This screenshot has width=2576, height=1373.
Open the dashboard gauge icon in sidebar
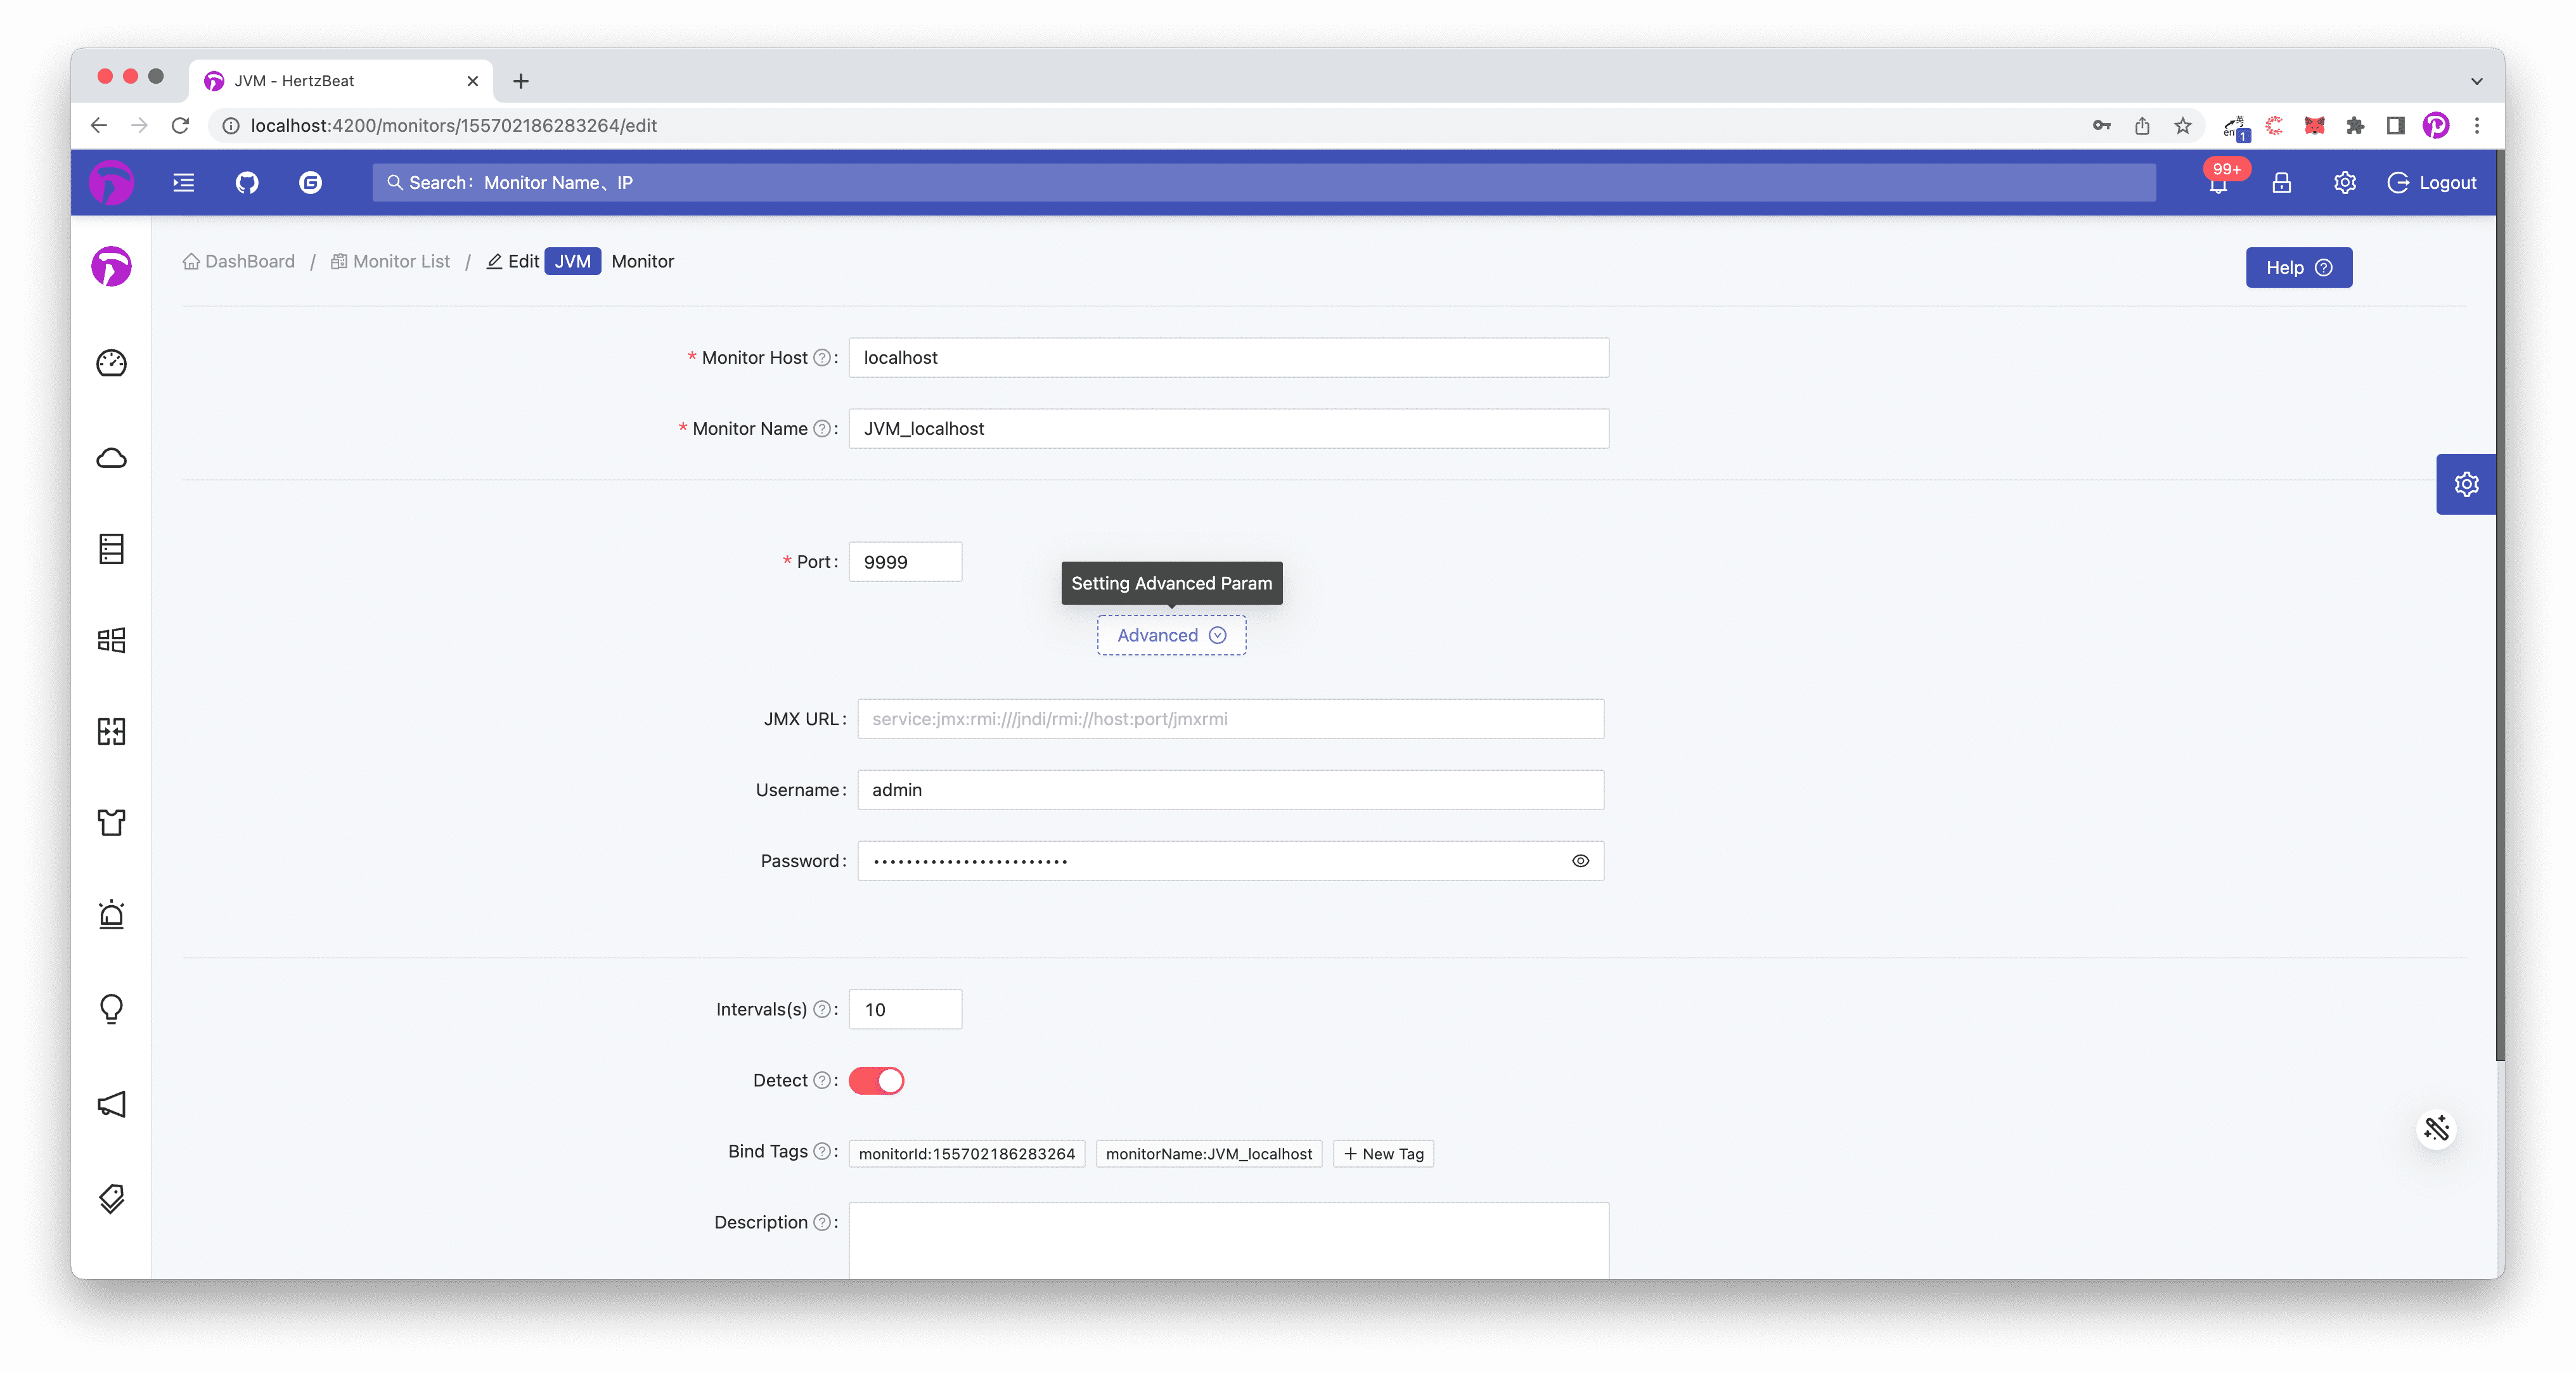[x=111, y=362]
